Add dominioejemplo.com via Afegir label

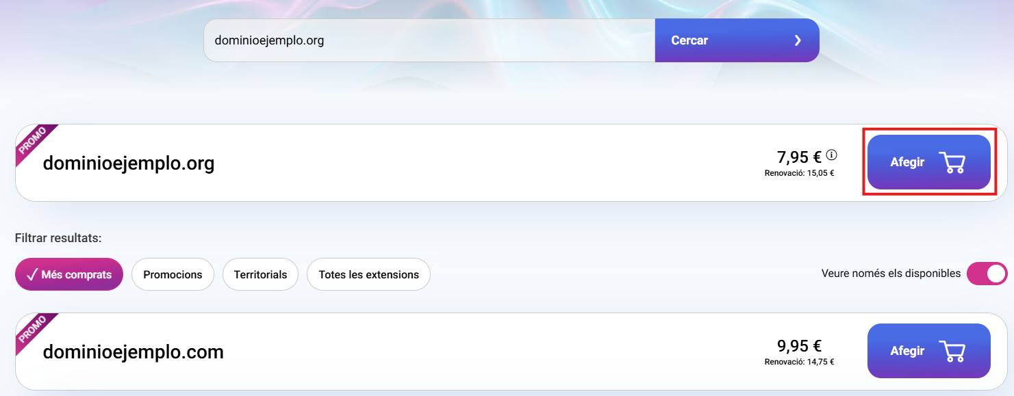tap(907, 351)
